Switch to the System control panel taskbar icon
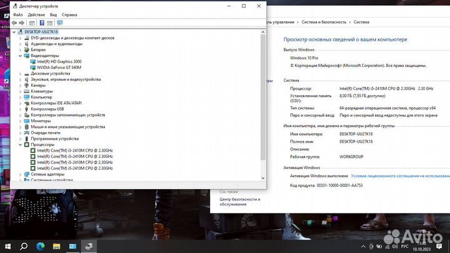 point(72,246)
